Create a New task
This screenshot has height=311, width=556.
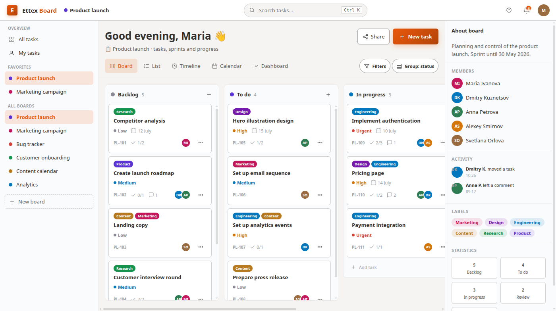click(415, 36)
